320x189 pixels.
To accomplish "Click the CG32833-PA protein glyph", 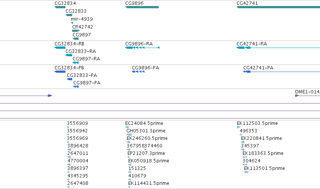I will [70, 79].
